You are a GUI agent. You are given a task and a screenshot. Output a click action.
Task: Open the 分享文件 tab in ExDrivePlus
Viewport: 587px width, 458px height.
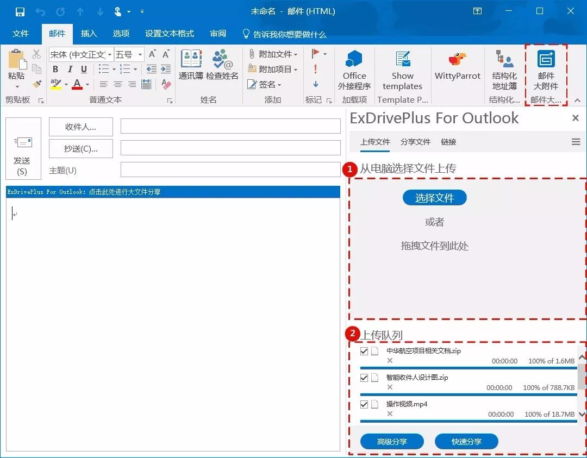tap(415, 142)
